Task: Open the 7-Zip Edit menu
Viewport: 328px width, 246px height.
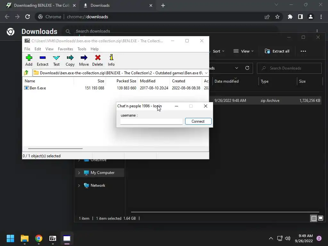Action: (38, 49)
